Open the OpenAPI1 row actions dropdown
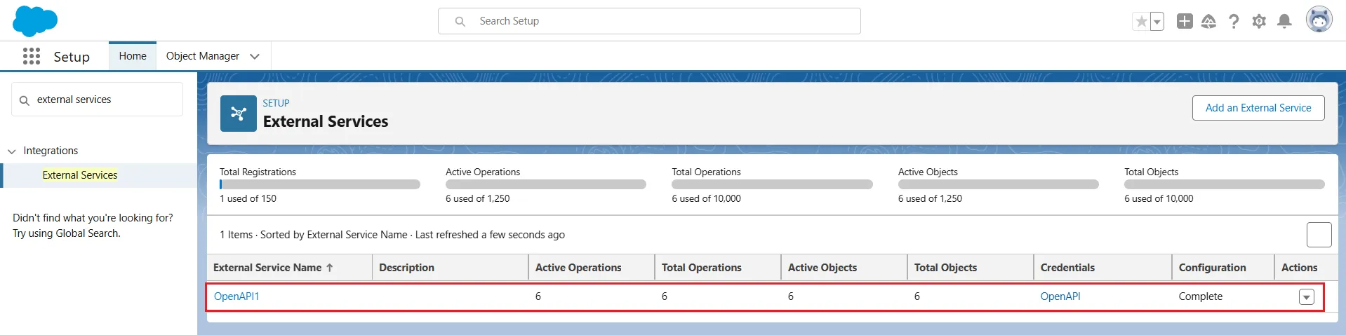This screenshot has height=335, width=1346. [x=1306, y=297]
